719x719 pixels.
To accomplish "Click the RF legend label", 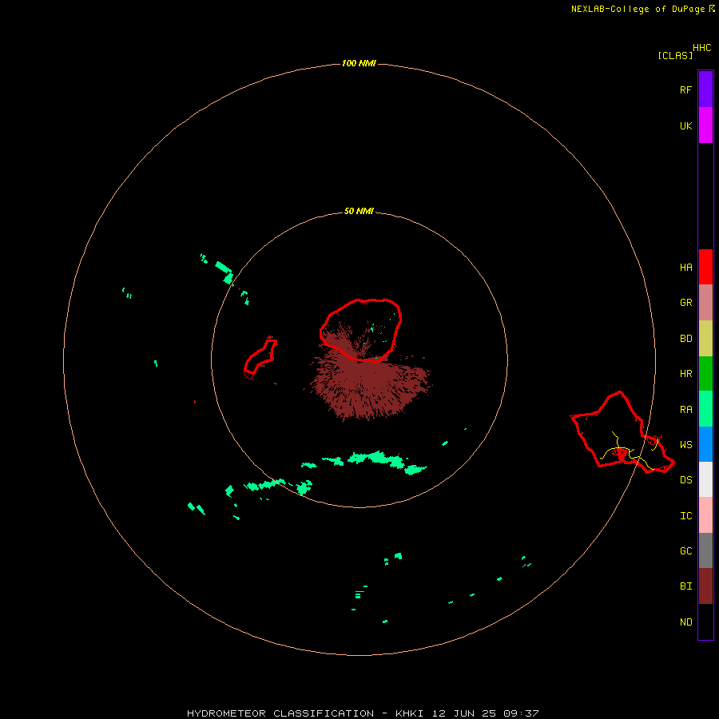I will pyautogui.click(x=685, y=89).
